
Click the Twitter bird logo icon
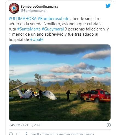[108, 6]
